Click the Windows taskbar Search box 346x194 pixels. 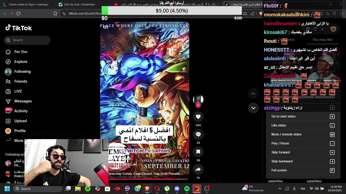[x=38, y=189]
